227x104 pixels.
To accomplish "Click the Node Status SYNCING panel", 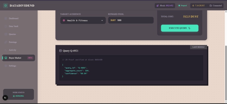I will tap(19, 94).
